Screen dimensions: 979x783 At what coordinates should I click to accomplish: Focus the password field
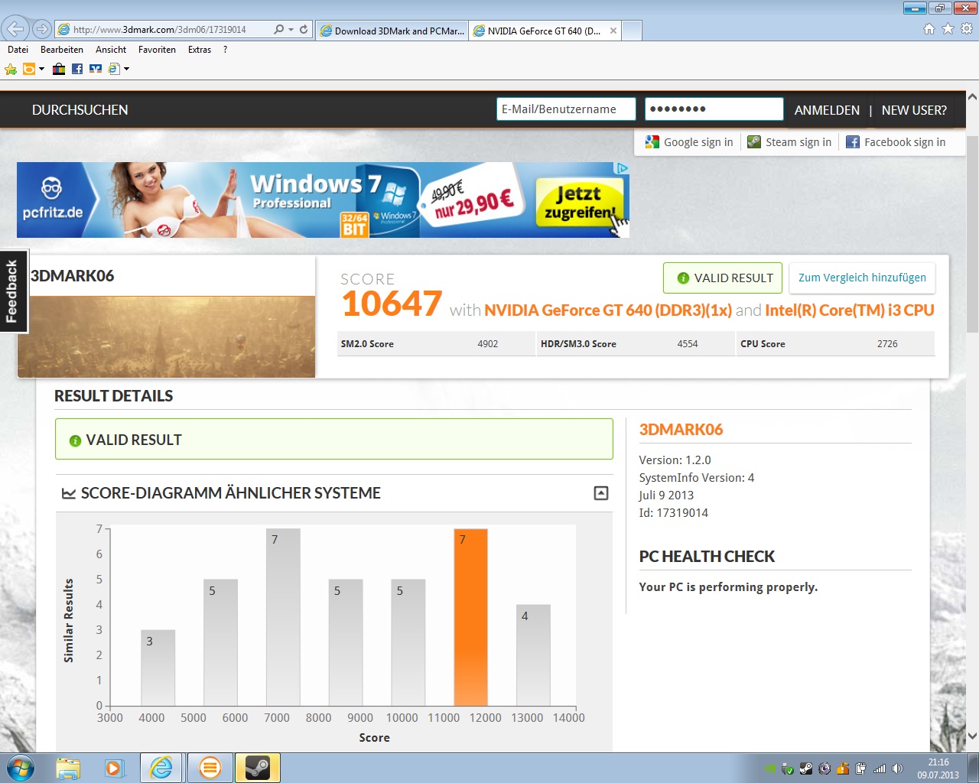714,109
